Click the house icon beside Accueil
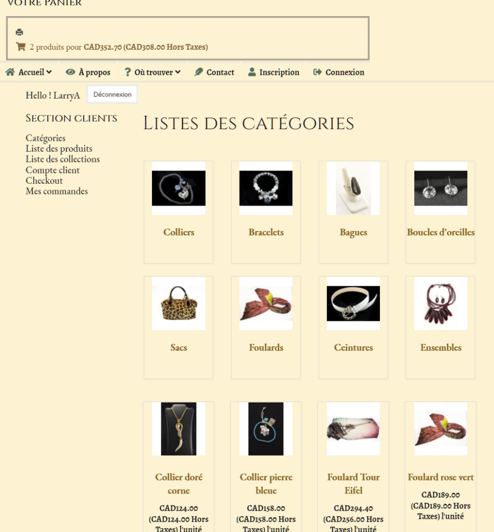This screenshot has height=532, width=494. [x=10, y=72]
